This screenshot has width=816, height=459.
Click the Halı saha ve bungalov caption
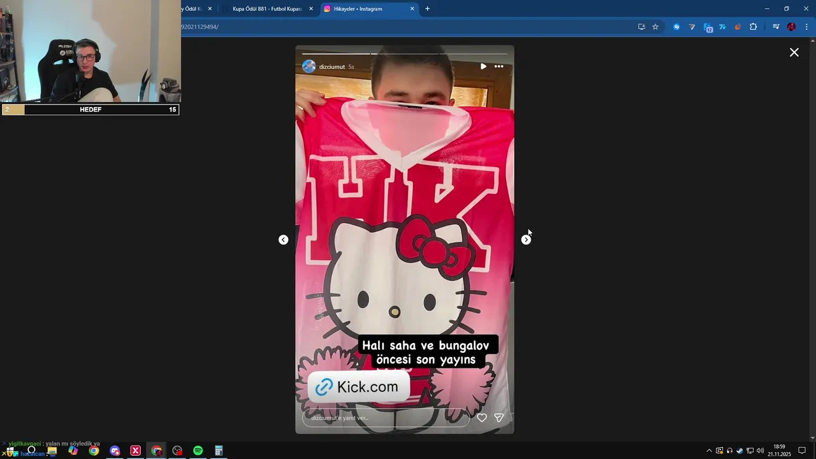(x=426, y=353)
